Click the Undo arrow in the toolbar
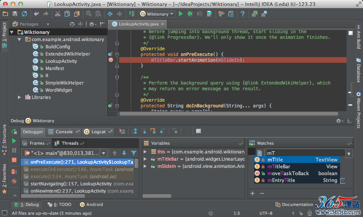This screenshot has height=217, width=363. tap(36, 14)
